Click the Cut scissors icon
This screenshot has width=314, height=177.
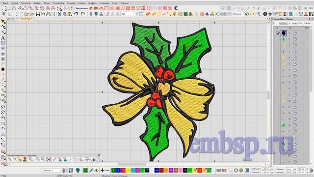[59, 14]
